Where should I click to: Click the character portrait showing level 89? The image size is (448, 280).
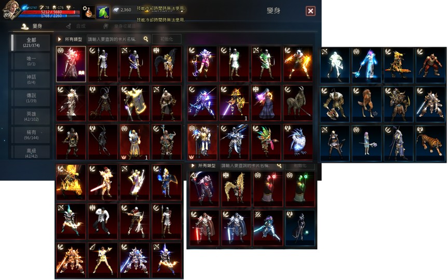pos(10,10)
